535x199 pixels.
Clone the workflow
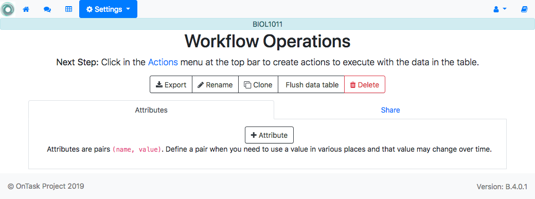(258, 85)
